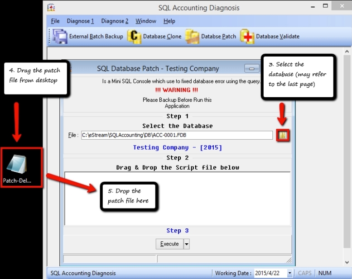The height and width of the screenshot is (279, 352).
Task: Click the SQL Accounting Diagnosis title bar icon
Action: 52,8
